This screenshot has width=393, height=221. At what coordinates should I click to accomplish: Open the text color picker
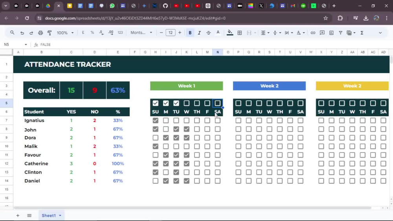[218, 33]
